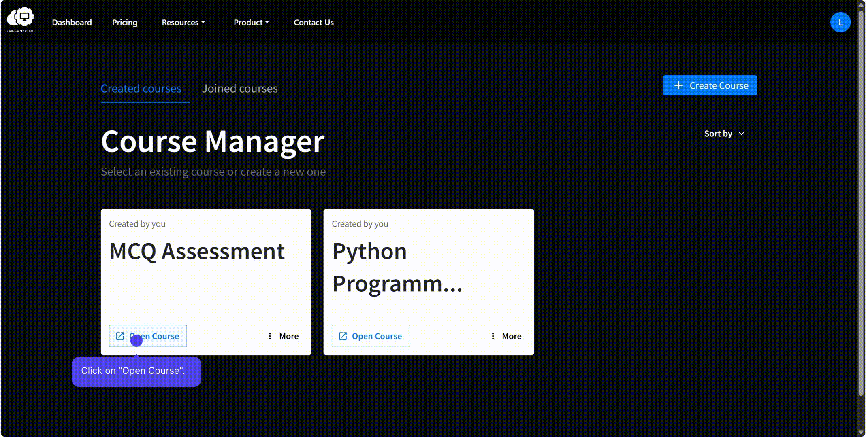Click the Create Course button
Image resolution: width=866 pixels, height=437 pixels.
tap(710, 85)
